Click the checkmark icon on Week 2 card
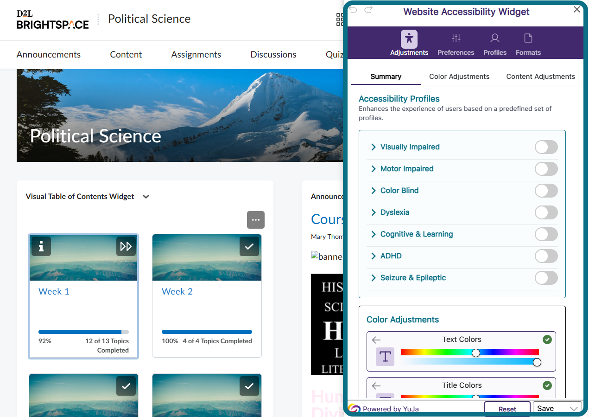The image size is (589, 417). 249,246
